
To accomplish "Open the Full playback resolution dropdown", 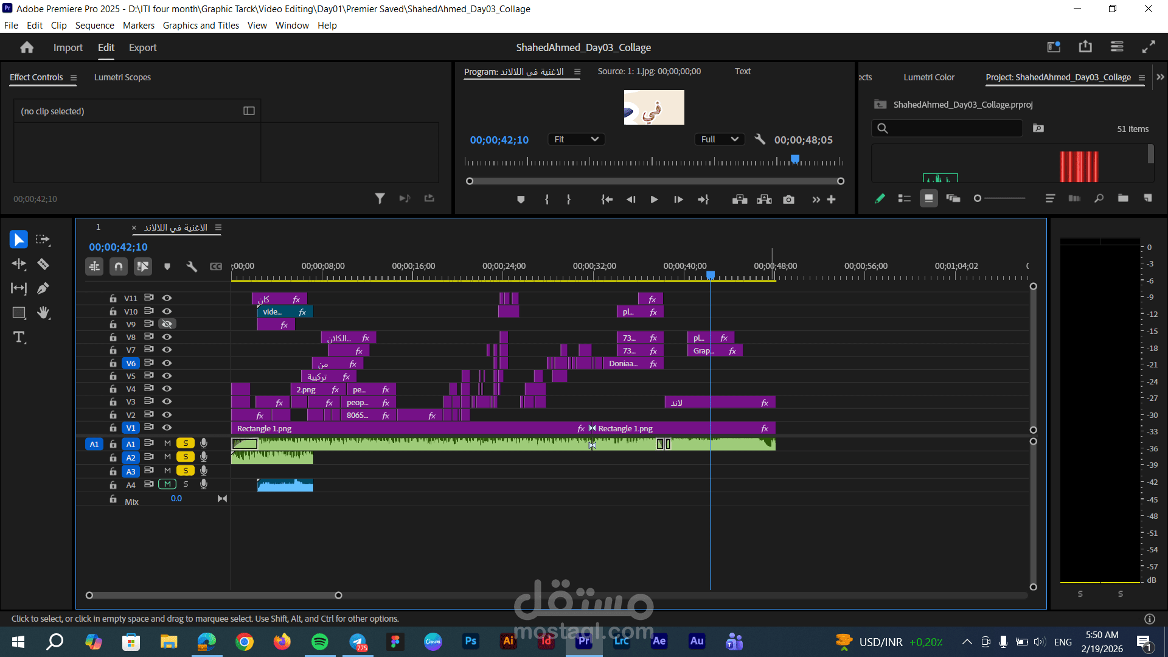I will tap(719, 139).
